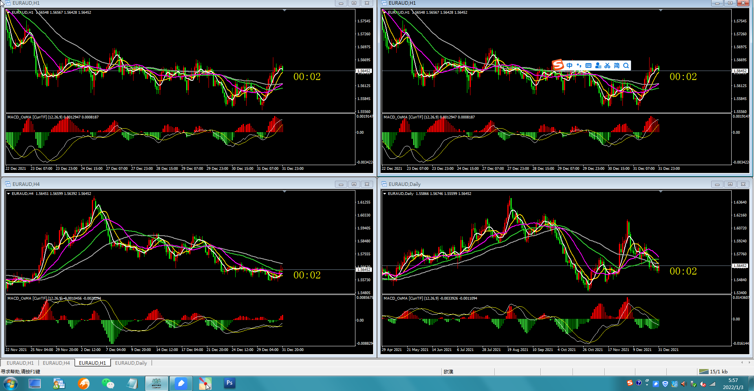The height and width of the screenshot is (391, 754).
Task: Switch to first EURAUD,H1 bottom tab
Action: coord(20,363)
